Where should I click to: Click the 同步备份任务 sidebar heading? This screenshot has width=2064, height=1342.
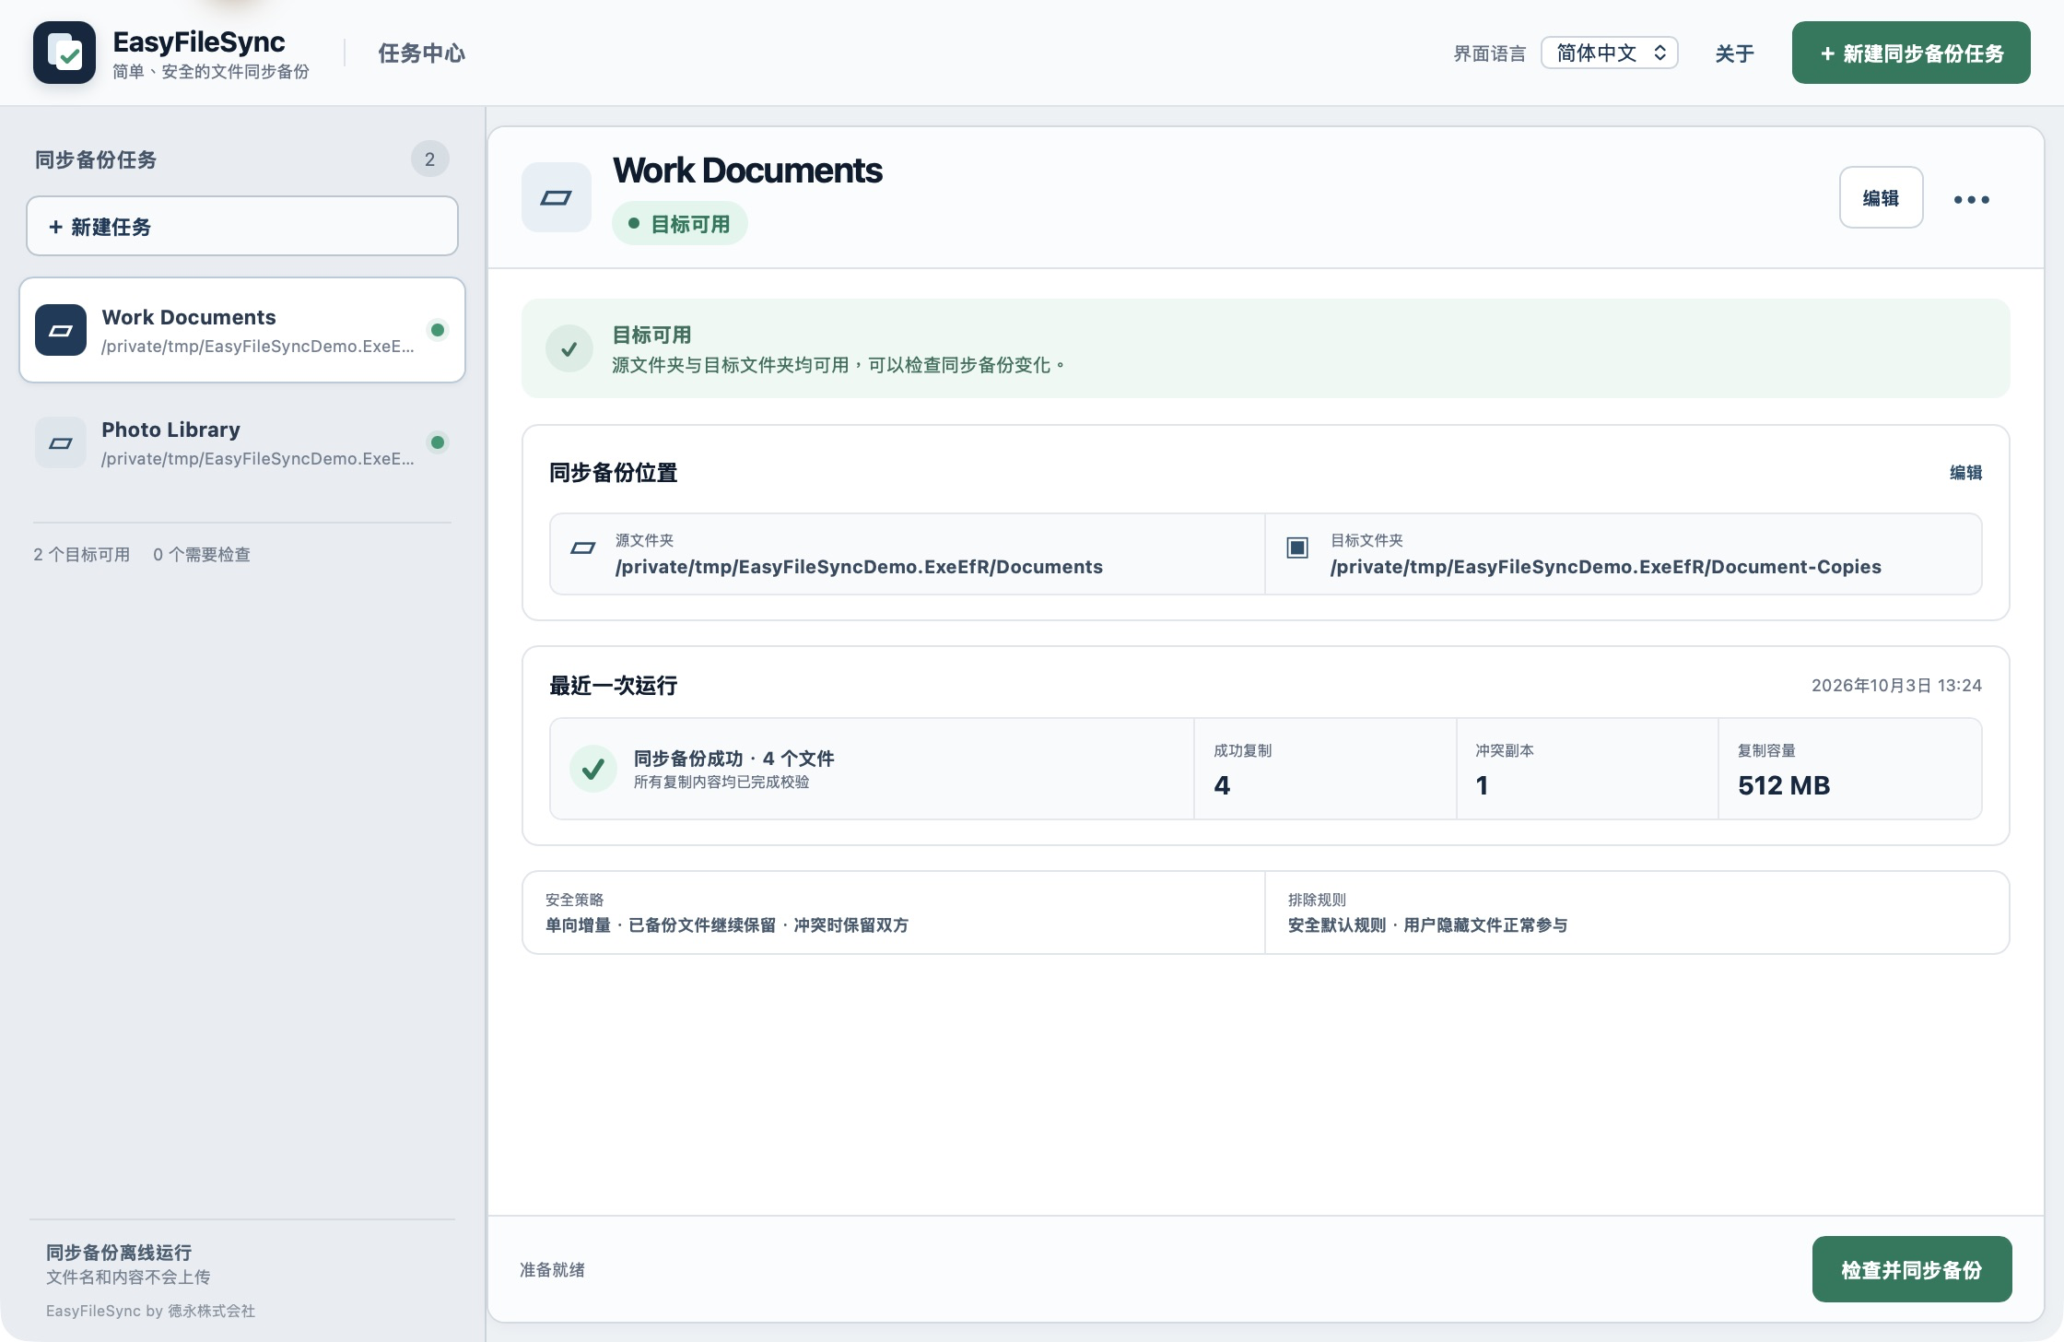[96, 160]
